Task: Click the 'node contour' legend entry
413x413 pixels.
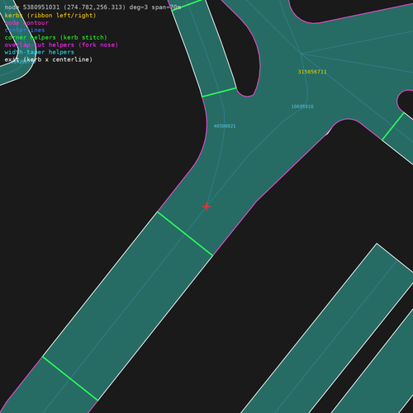Action: (26, 23)
